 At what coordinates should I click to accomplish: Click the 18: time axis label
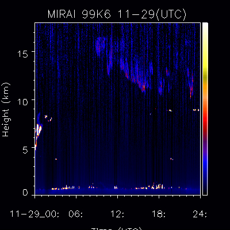pyautogui.click(x=159, y=214)
